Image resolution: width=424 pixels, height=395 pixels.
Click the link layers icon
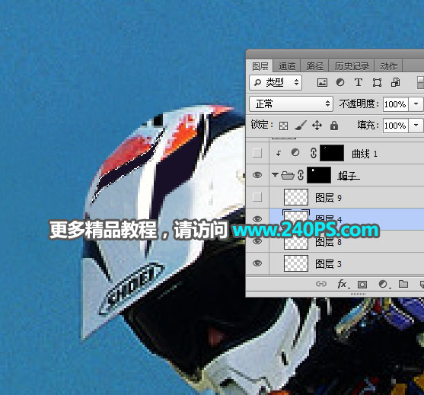(x=321, y=284)
